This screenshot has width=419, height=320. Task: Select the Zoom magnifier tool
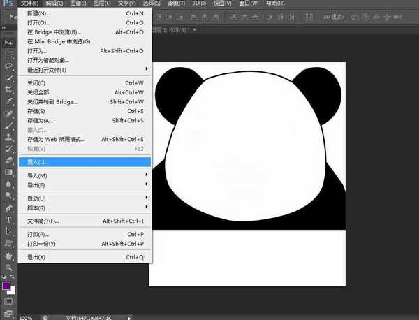[x=9, y=267]
